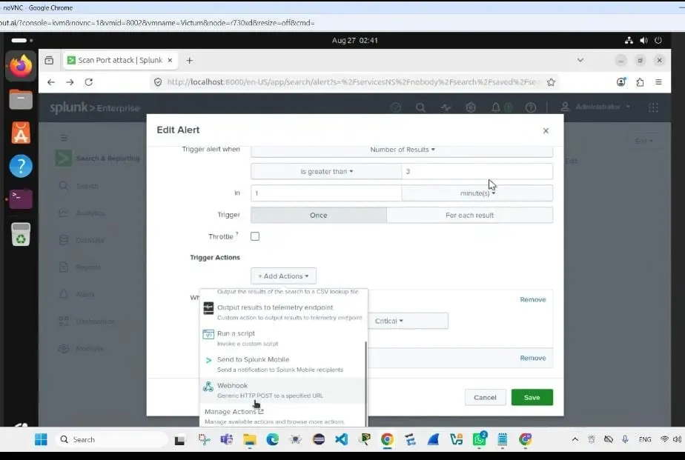Open Firefox list all tabs chevron
Image resolution: width=685 pixels, height=460 pixels.
(580, 60)
